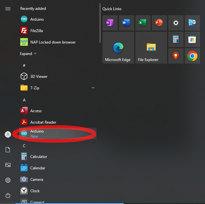205x204 pixels.
Task: Open the Microsoft Edge tile
Action: point(118,48)
